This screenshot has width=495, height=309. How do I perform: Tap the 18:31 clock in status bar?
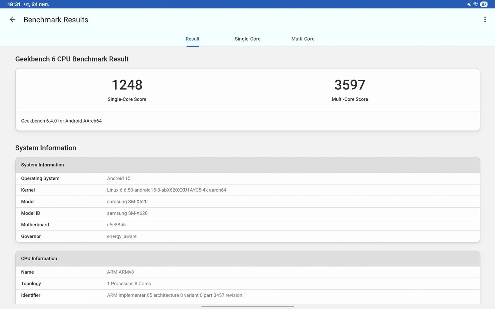[14, 4]
